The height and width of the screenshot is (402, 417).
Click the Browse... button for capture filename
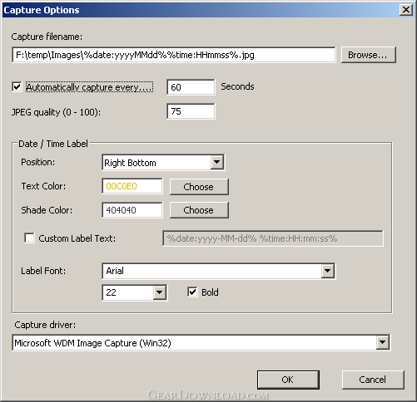[368, 55]
